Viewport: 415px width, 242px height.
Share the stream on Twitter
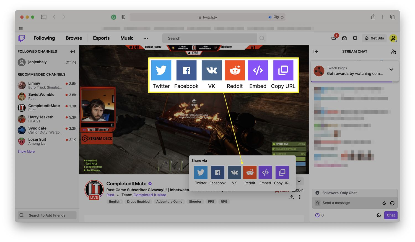coord(201,172)
